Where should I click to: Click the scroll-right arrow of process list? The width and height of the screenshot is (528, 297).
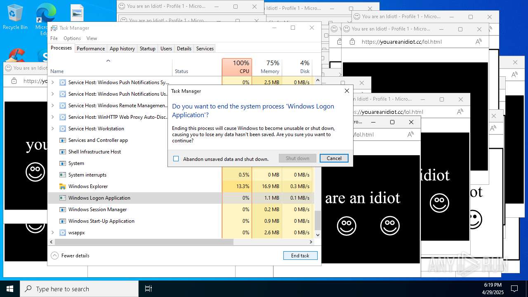311,242
